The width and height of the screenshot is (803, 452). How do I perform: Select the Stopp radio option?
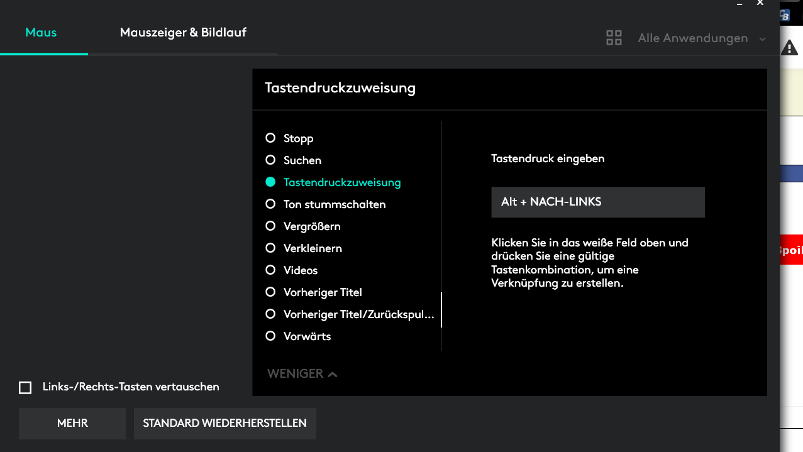[x=271, y=138]
